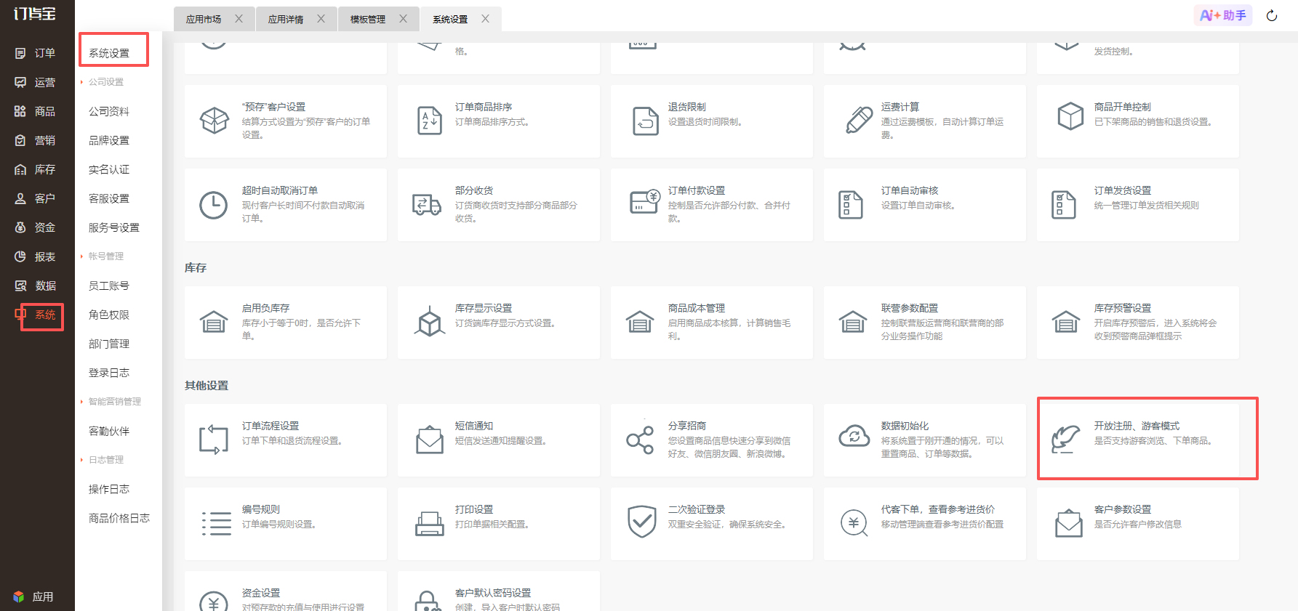
Task: Collapse the 公司设置 menu group
Action: (106, 82)
